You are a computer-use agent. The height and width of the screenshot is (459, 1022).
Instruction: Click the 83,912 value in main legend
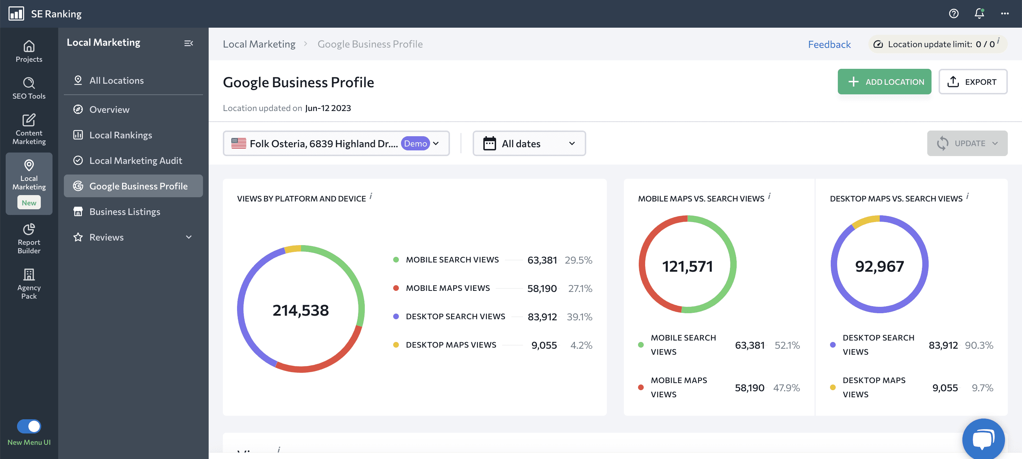(542, 316)
